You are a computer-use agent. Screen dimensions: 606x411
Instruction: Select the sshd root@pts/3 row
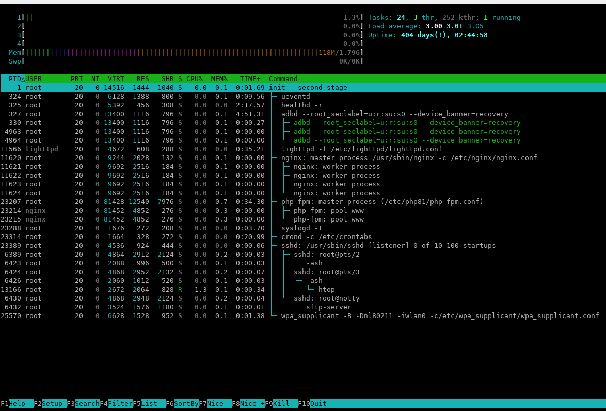303,272
